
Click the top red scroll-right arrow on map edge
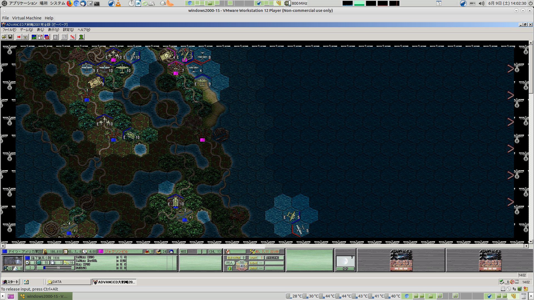510,69
